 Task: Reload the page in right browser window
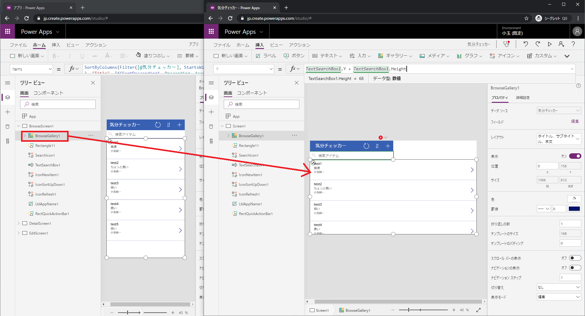point(230,18)
